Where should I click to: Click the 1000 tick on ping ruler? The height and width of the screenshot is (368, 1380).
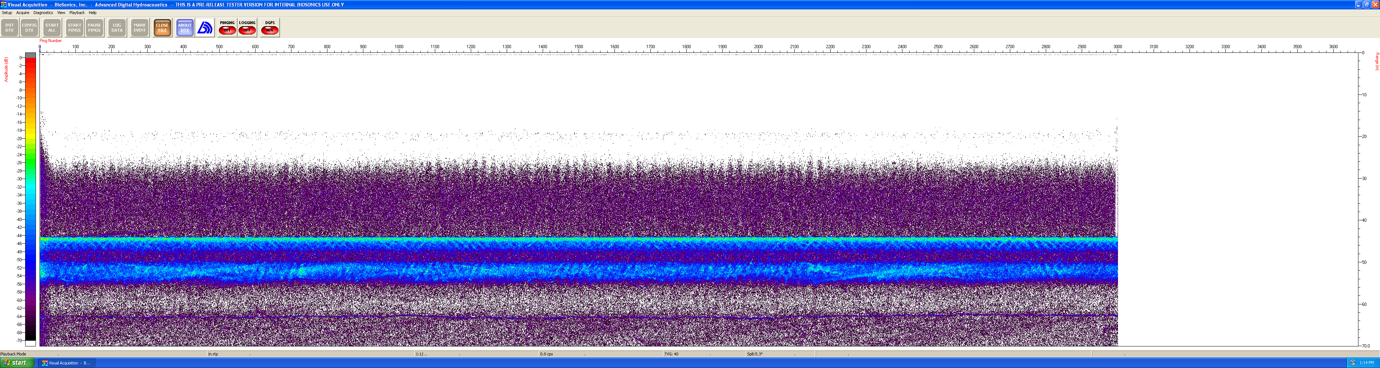pyautogui.click(x=399, y=47)
